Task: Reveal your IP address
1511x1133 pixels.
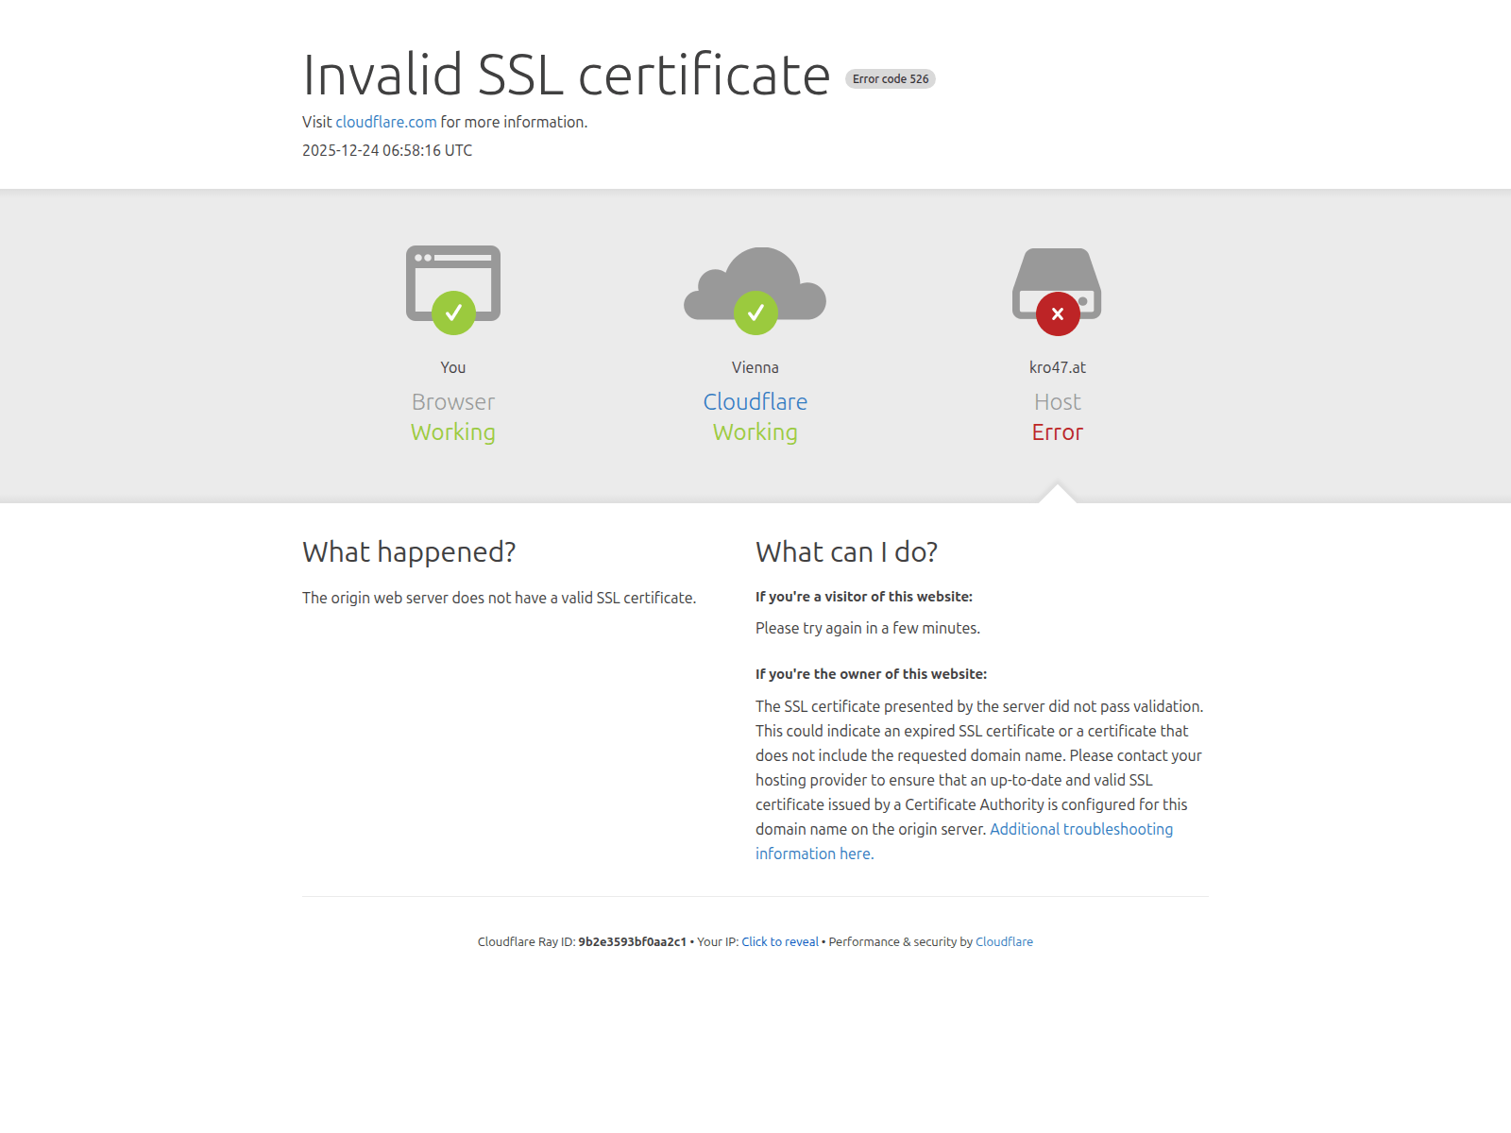Action: click(779, 941)
